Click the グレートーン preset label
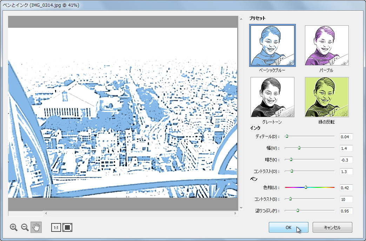This screenshot has height=241, width=366. click(272, 122)
